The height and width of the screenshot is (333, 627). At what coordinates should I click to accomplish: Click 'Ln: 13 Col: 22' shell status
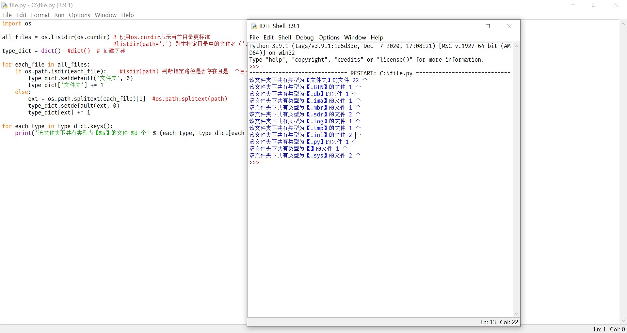499,322
